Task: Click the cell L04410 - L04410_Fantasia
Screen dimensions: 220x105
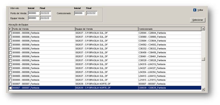Action: coord(170,76)
